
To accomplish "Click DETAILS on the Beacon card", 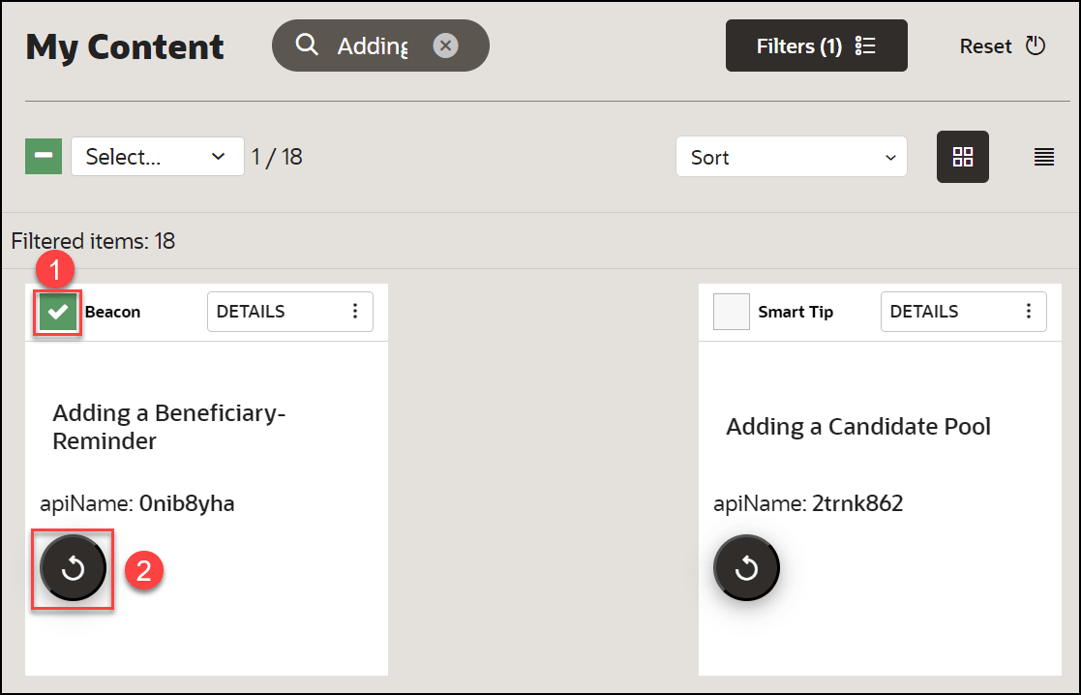I will click(251, 311).
